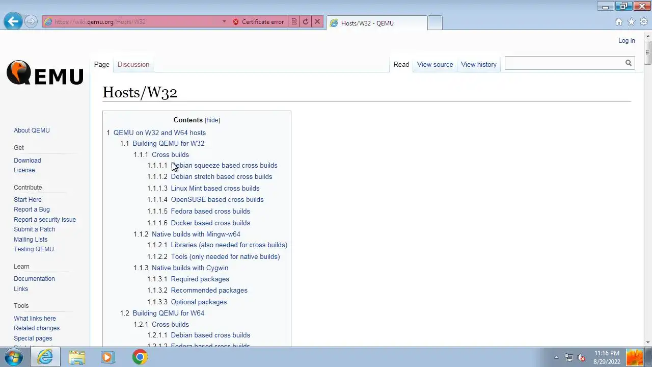Open Report a security issue link
This screenshot has height=367, width=652.
pyautogui.click(x=45, y=220)
